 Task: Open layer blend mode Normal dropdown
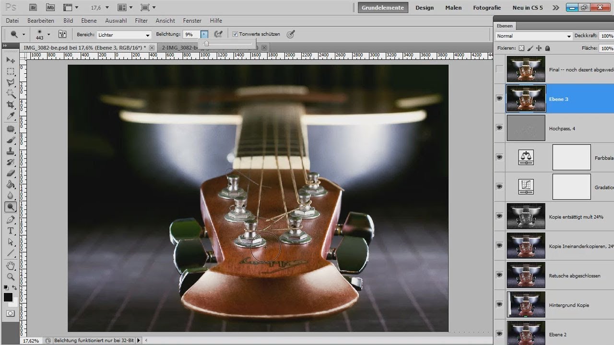534,36
